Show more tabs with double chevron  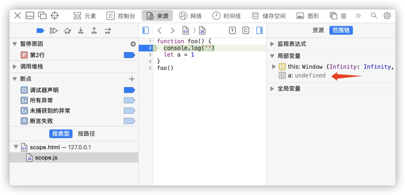click(x=358, y=16)
